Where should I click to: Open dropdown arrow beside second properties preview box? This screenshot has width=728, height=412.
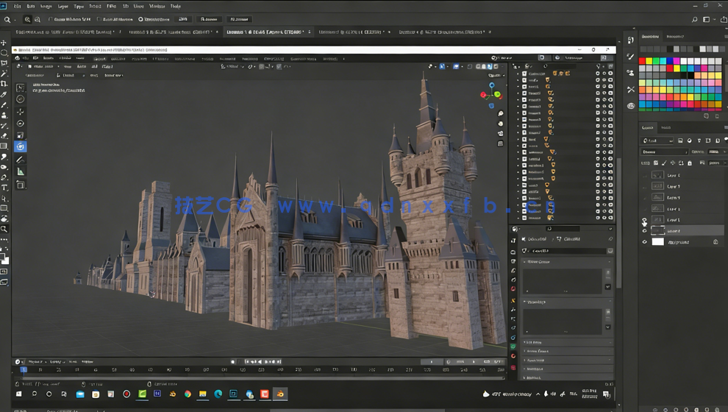(607, 327)
